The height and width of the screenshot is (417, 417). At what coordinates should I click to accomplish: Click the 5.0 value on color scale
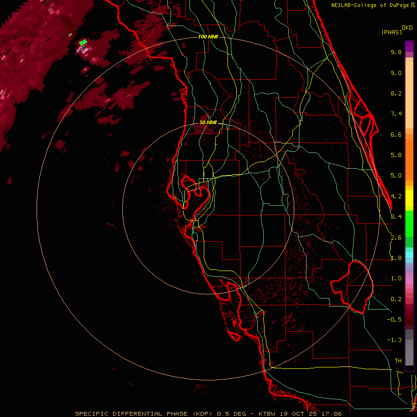[x=396, y=176]
